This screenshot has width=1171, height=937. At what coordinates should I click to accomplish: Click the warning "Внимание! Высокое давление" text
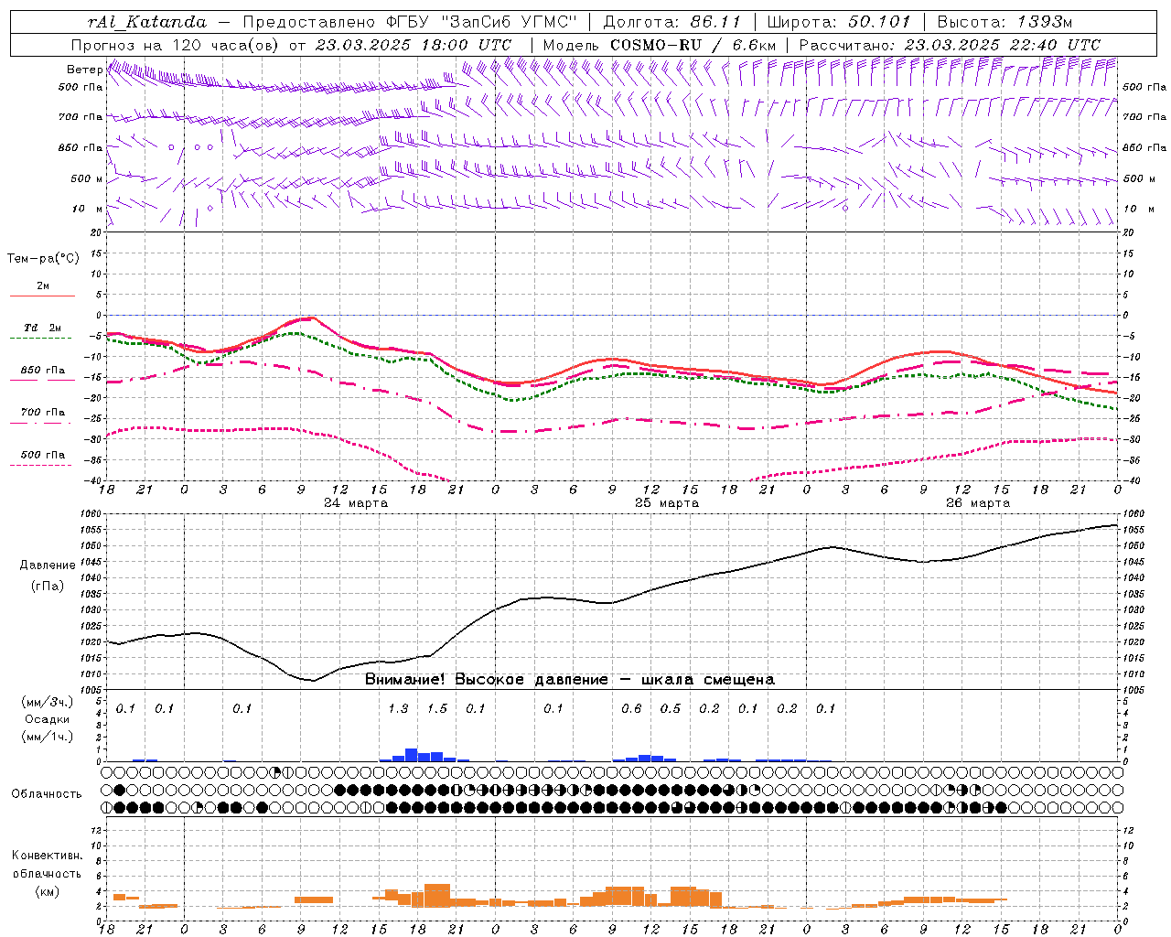coord(486,680)
